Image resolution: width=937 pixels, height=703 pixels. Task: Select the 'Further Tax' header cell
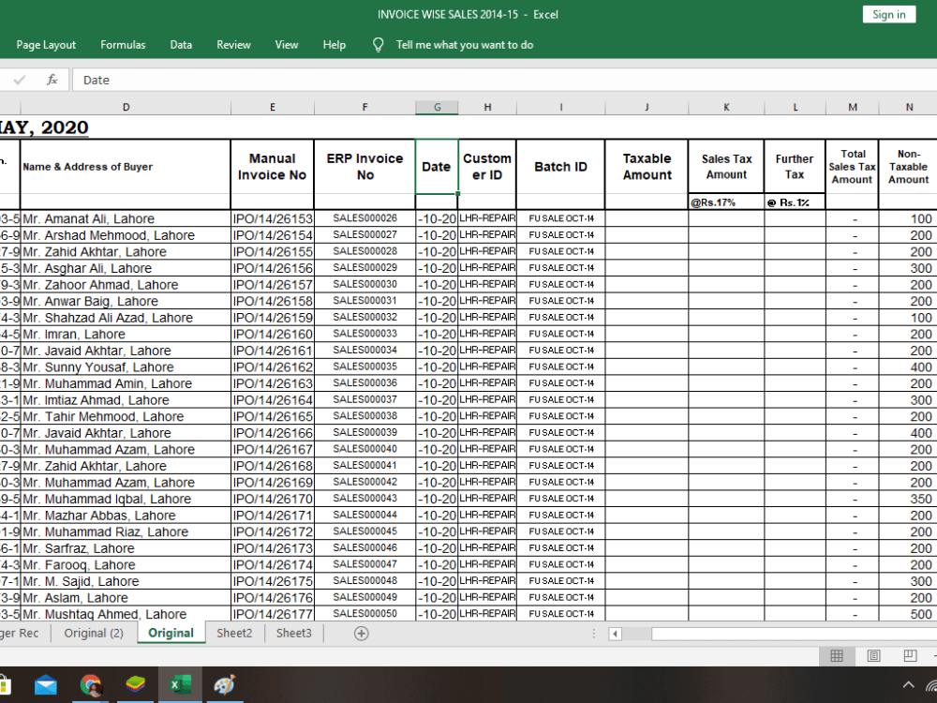(795, 167)
